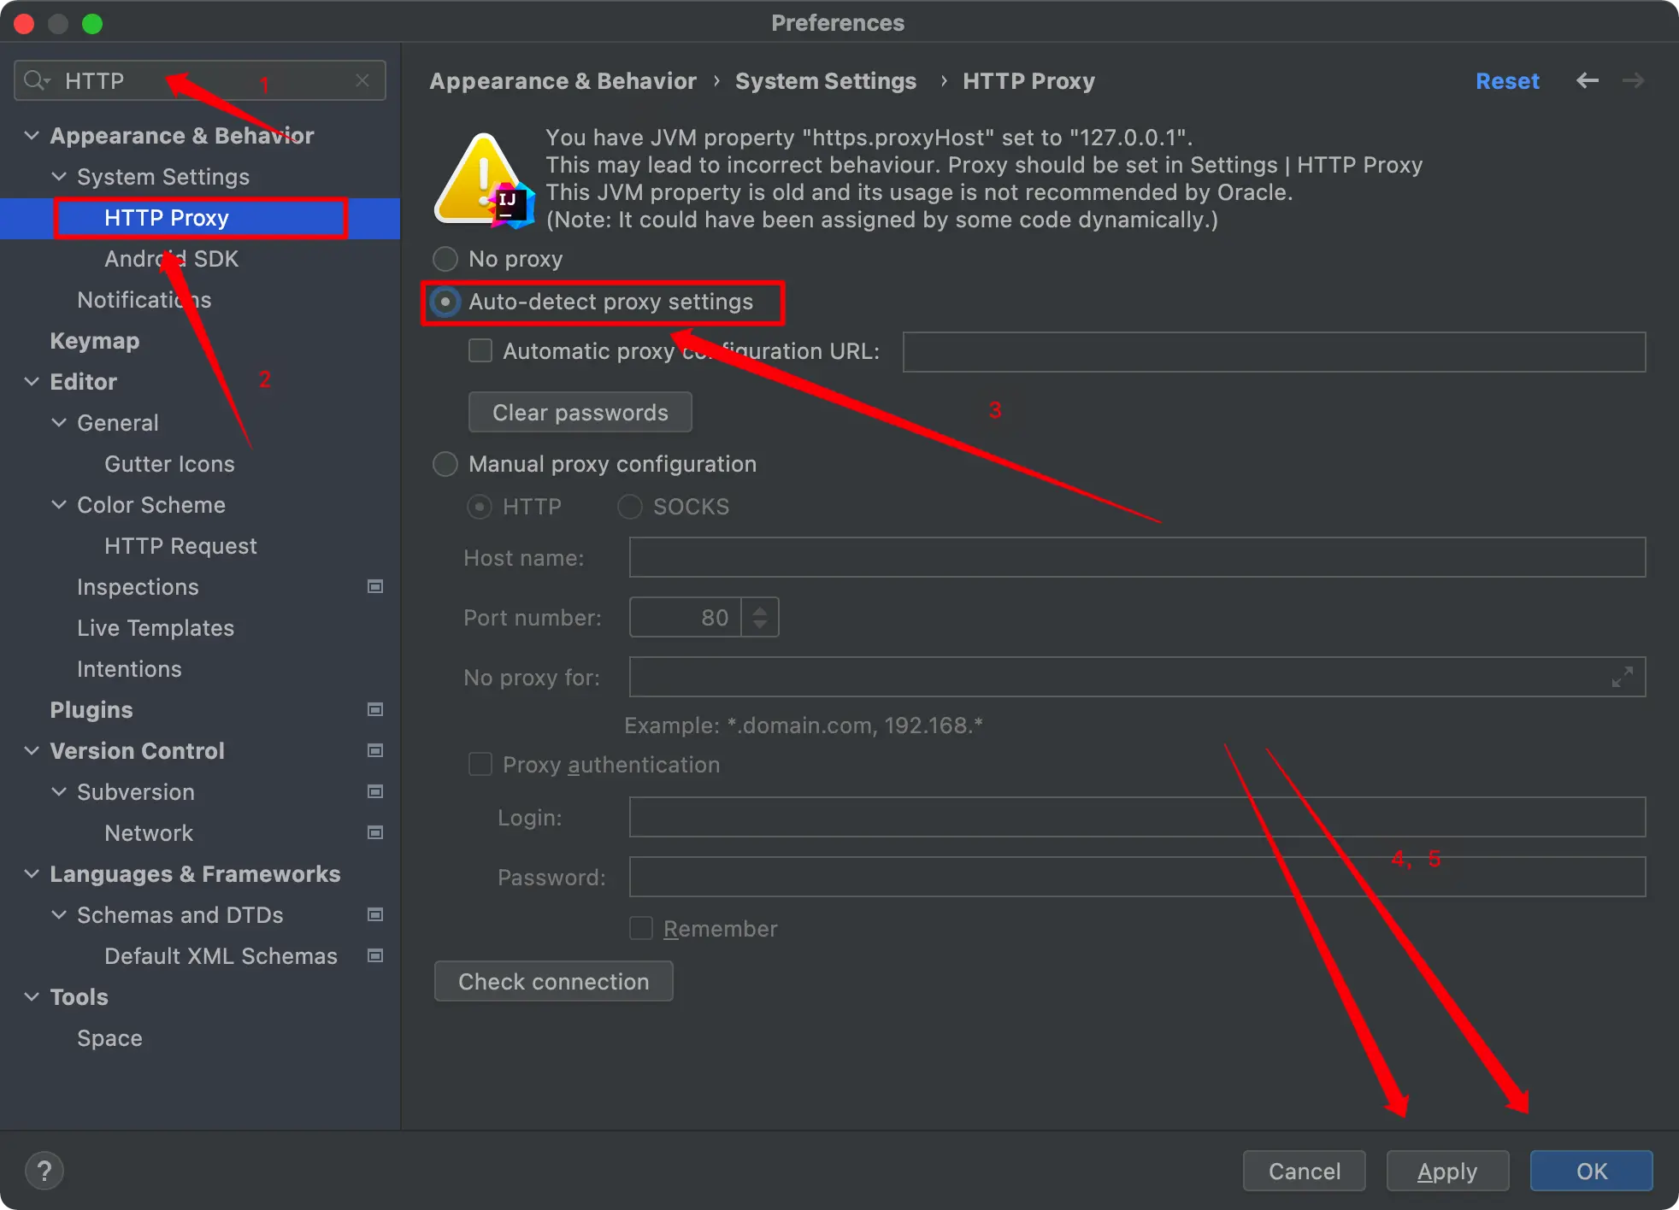1679x1210 pixels.
Task: Choose the SOCKS proxy type radio
Action: (x=630, y=507)
